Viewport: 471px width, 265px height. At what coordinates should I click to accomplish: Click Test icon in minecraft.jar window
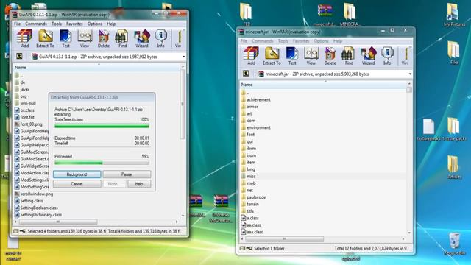292,56
